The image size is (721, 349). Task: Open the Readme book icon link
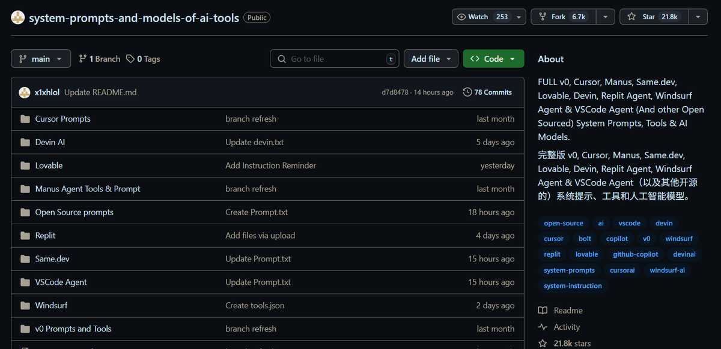tap(543, 310)
